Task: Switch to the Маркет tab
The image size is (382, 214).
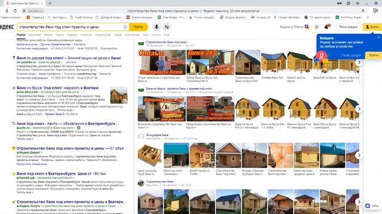Action: click(72, 35)
